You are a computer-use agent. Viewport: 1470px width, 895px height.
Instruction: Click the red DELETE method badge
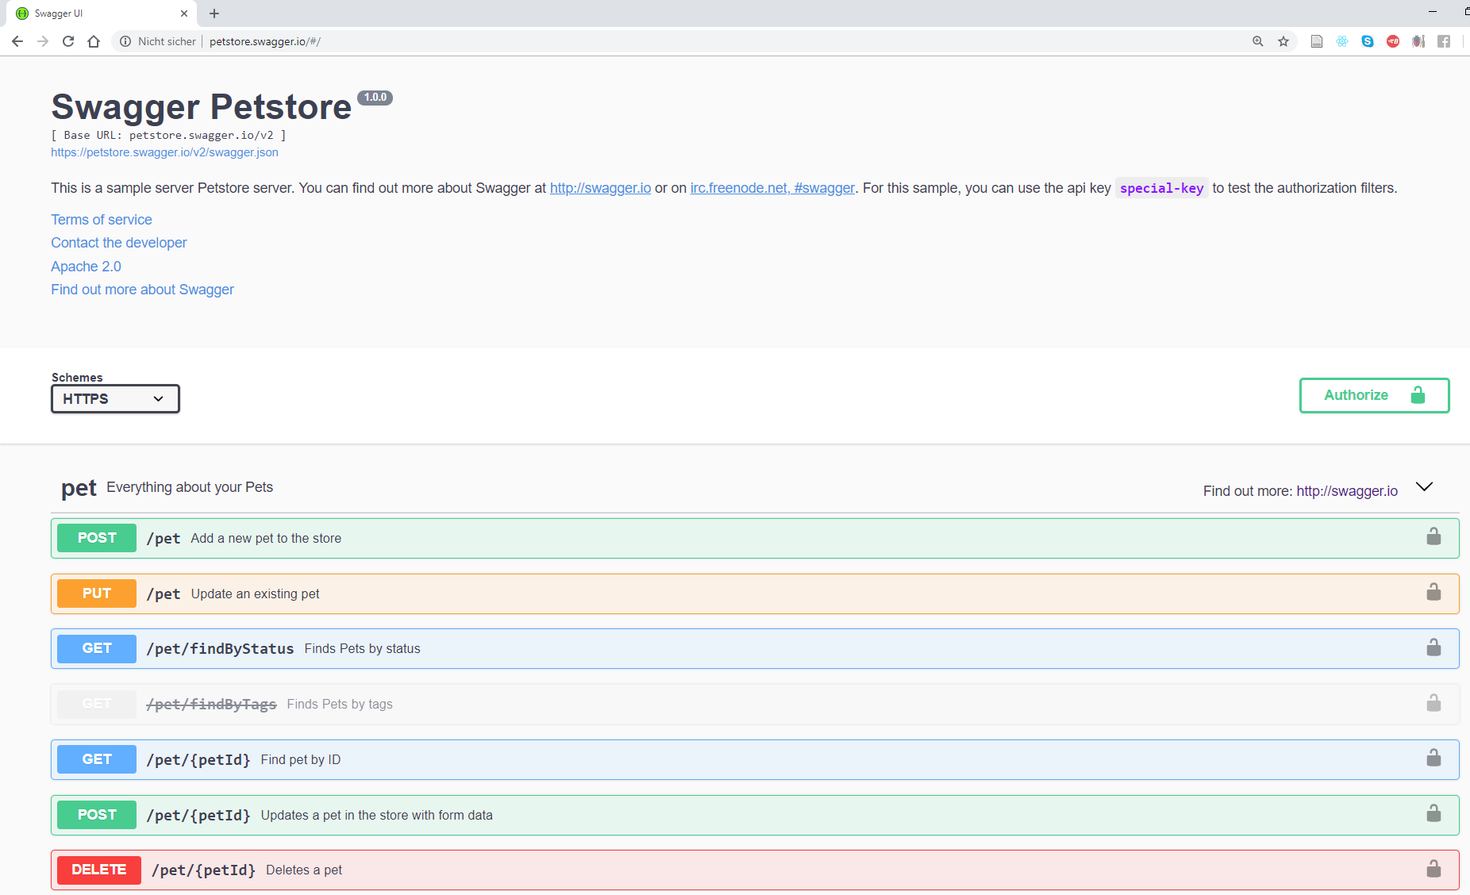pos(99,870)
